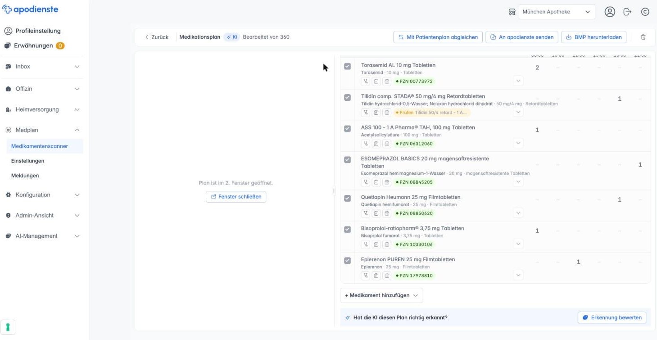Open the clipboard icon in Tilidin row
657x340 pixels.
point(376,113)
